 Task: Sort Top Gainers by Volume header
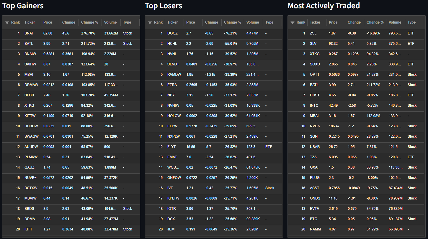pos(110,22)
